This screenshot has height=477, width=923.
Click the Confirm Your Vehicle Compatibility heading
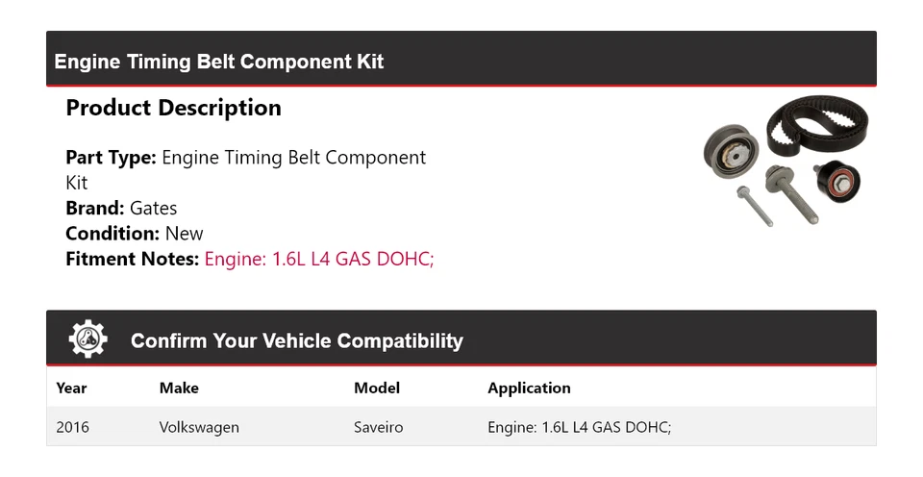tap(296, 340)
